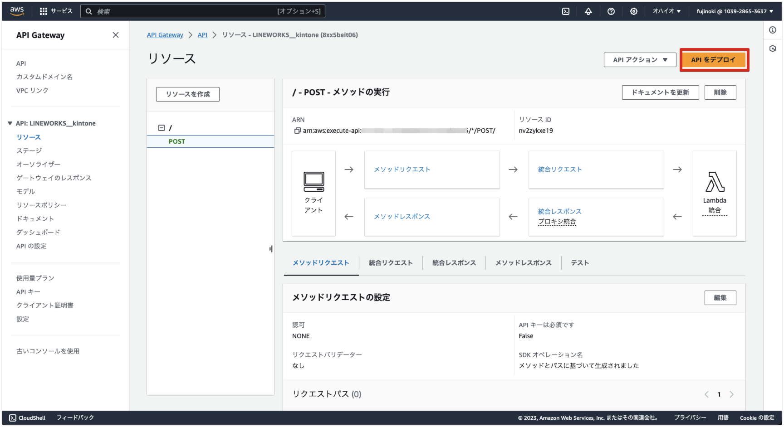
Task: Copy the ARN using the copy icon
Action: tap(297, 131)
